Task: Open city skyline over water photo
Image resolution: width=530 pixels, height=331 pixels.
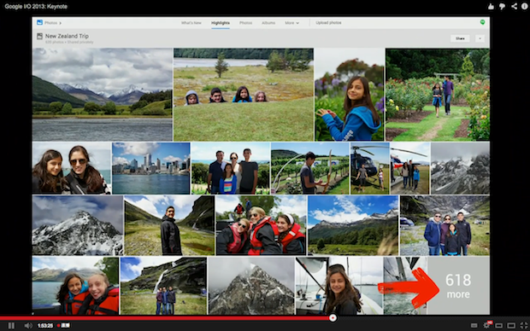Action: 150,168
